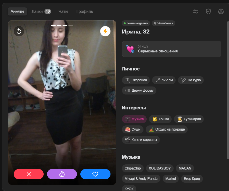Go to the Профиль tab

tap(84, 11)
